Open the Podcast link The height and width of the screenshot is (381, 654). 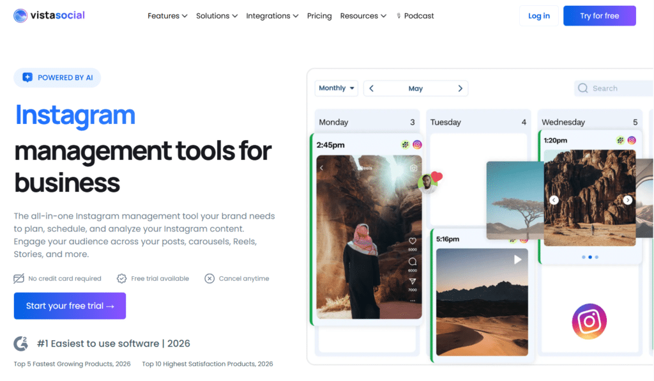click(x=415, y=16)
